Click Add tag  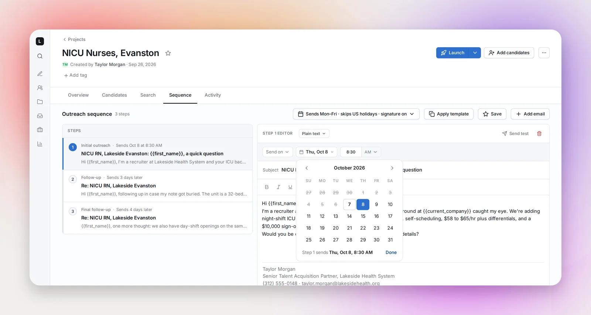click(x=76, y=75)
